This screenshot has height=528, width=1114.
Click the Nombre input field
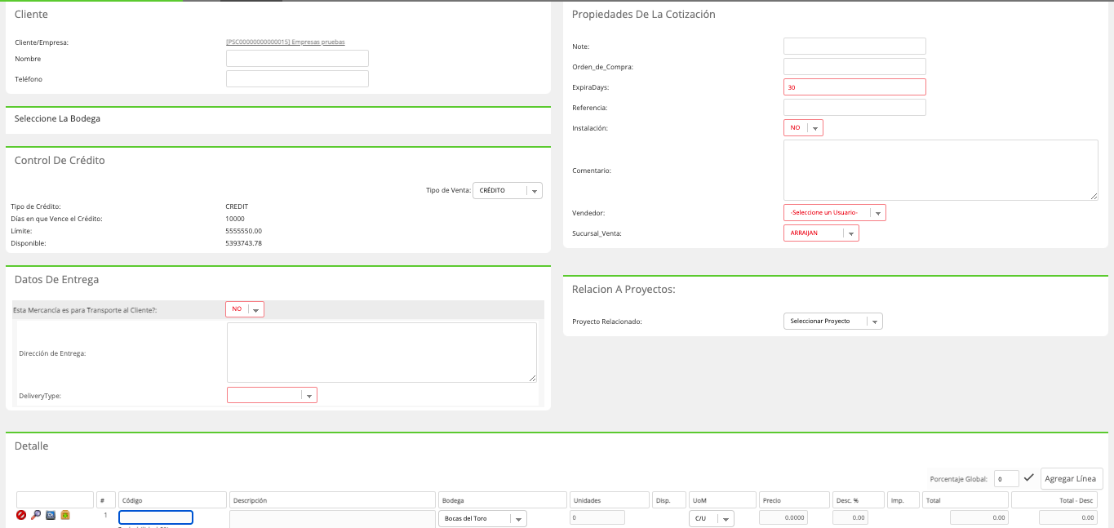pyautogui.click(x=297, y=59)
